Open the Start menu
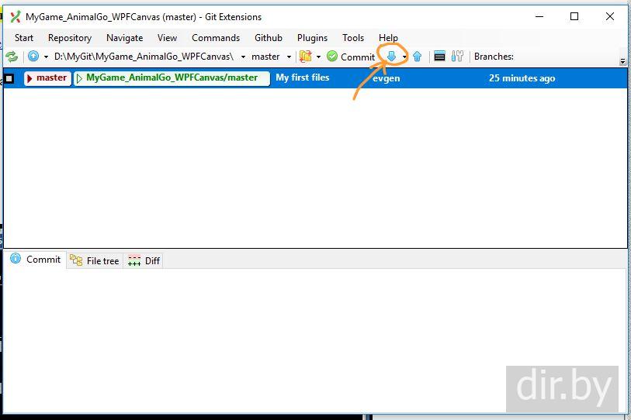Screen dimensions: 631x420 pos(24,38)
